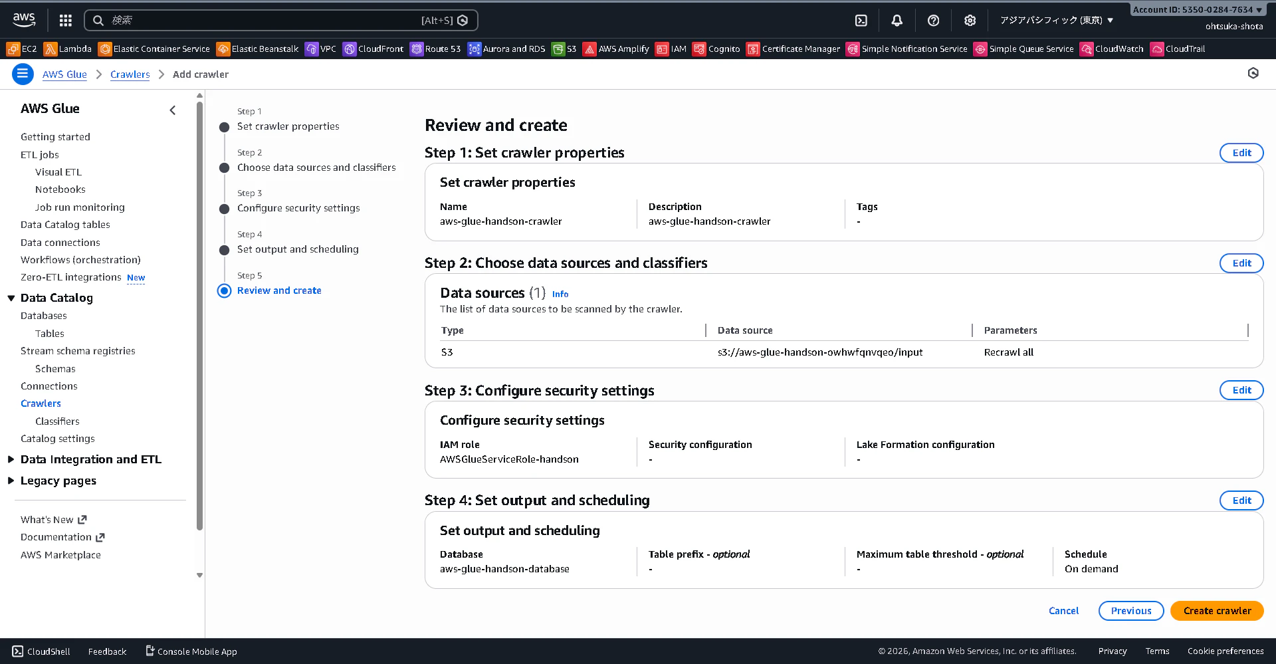Screen dimensions: 1276x664
Task: Open the notifications bell
Action: [897, 20]
